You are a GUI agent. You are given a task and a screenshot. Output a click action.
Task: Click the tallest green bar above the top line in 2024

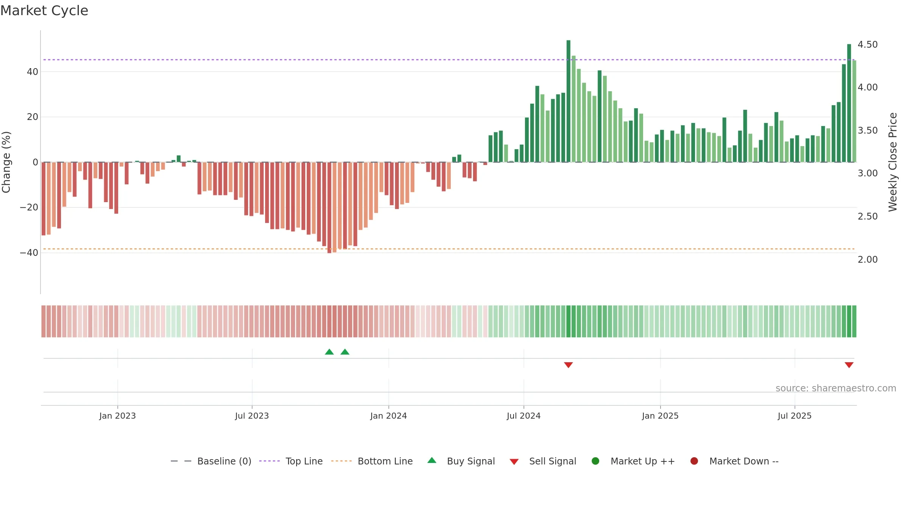pos(568,101)
